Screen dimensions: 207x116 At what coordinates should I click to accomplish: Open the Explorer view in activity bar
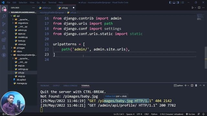pos(4,9)
